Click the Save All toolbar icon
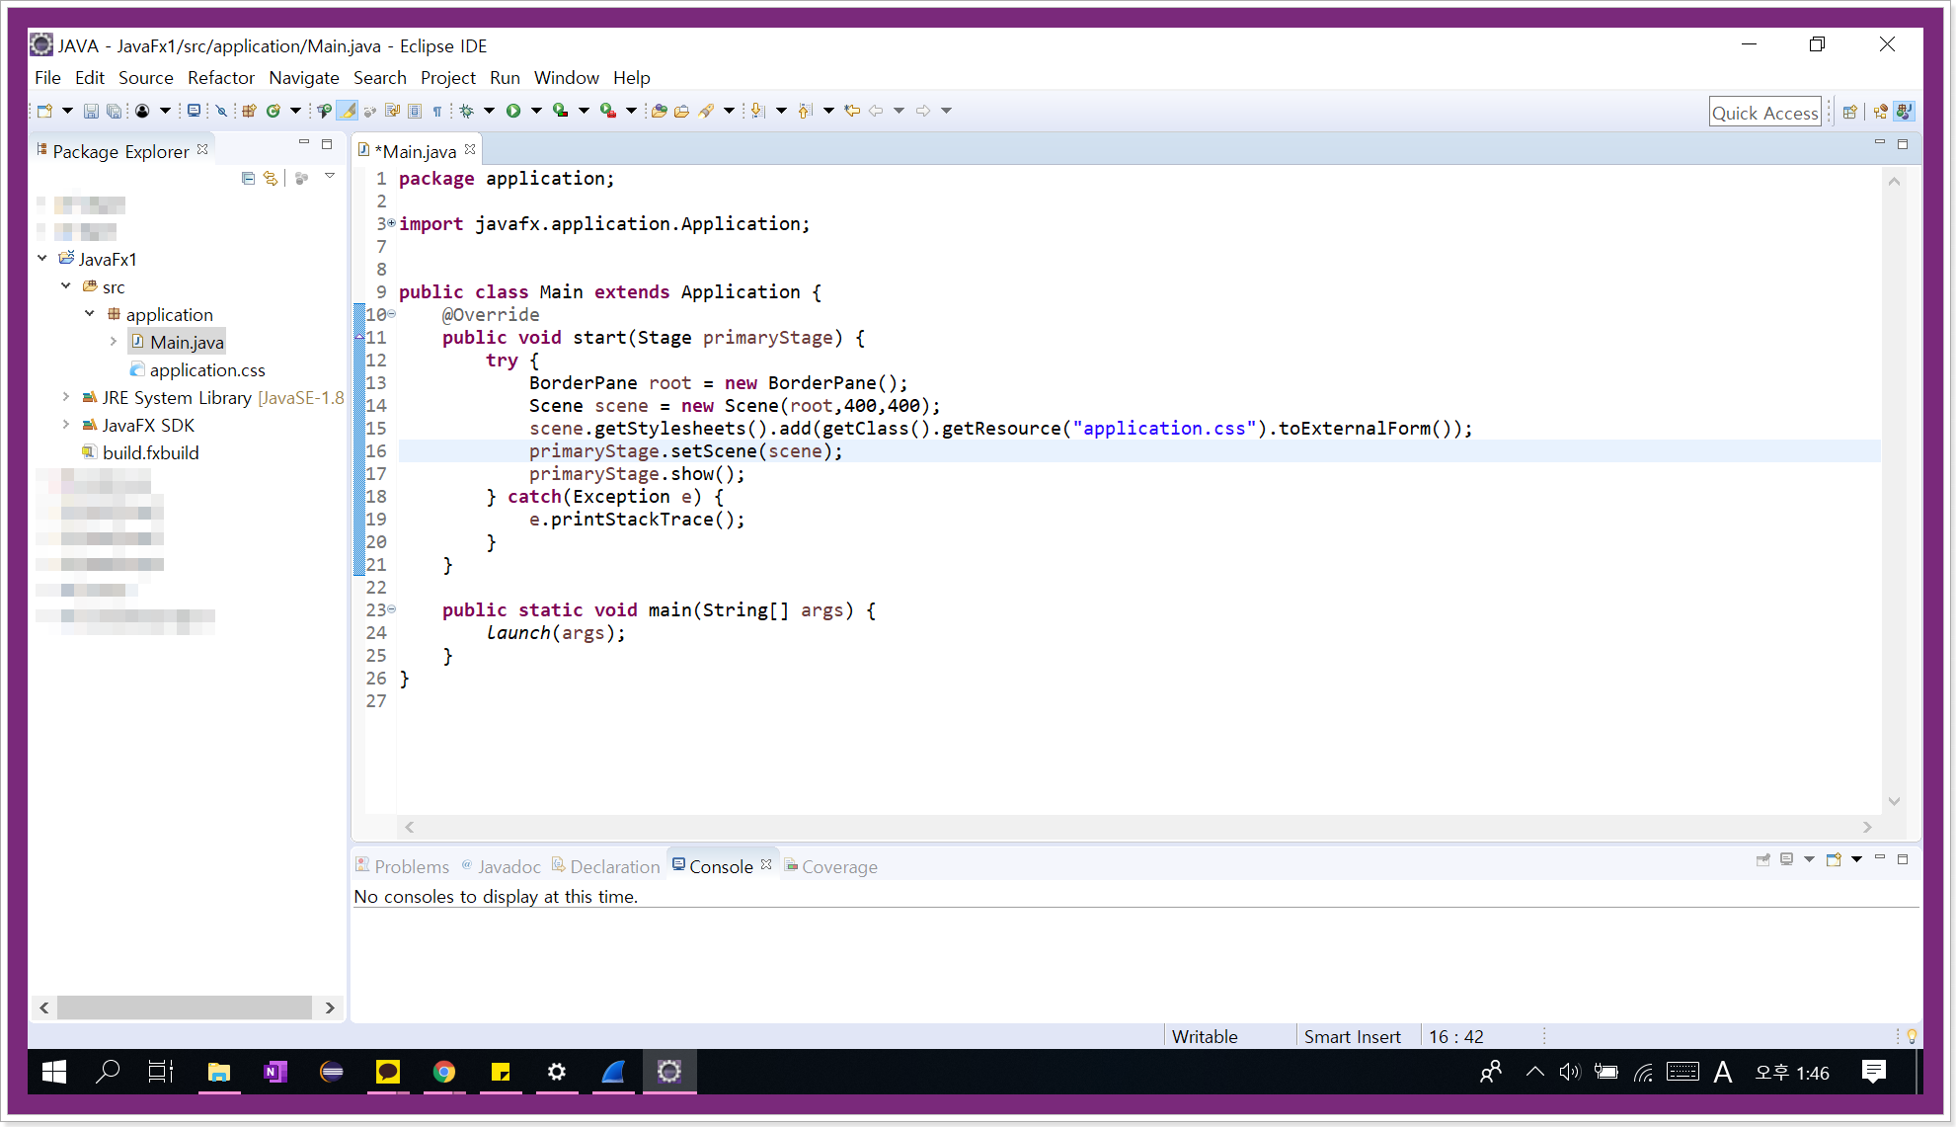This screenshot has width=1956, height=1127. pos(114,111)
